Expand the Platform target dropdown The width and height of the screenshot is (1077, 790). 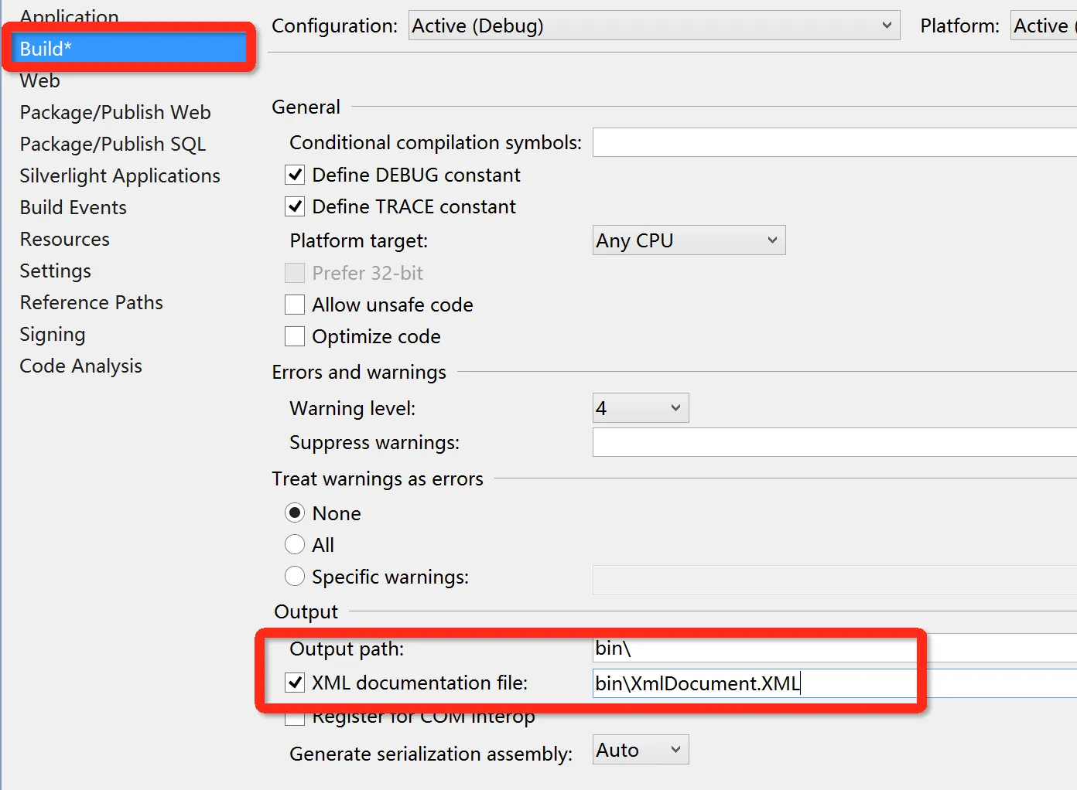click(x=689, y=240)
